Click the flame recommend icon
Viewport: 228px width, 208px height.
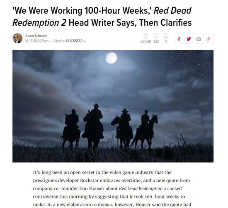[146, 36]
